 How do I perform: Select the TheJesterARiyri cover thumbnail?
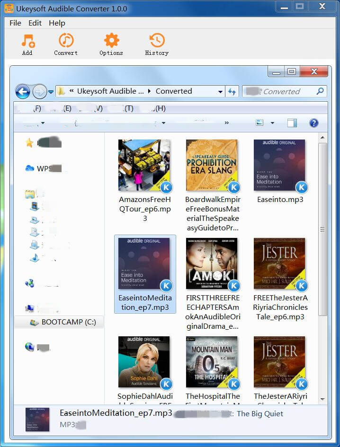coord(279,362)
